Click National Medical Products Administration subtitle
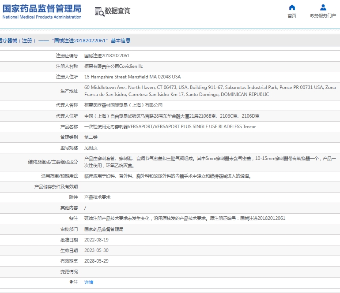The width and height of the screenshot is (340, 293). pyautogui.click(x=42, y=17)
